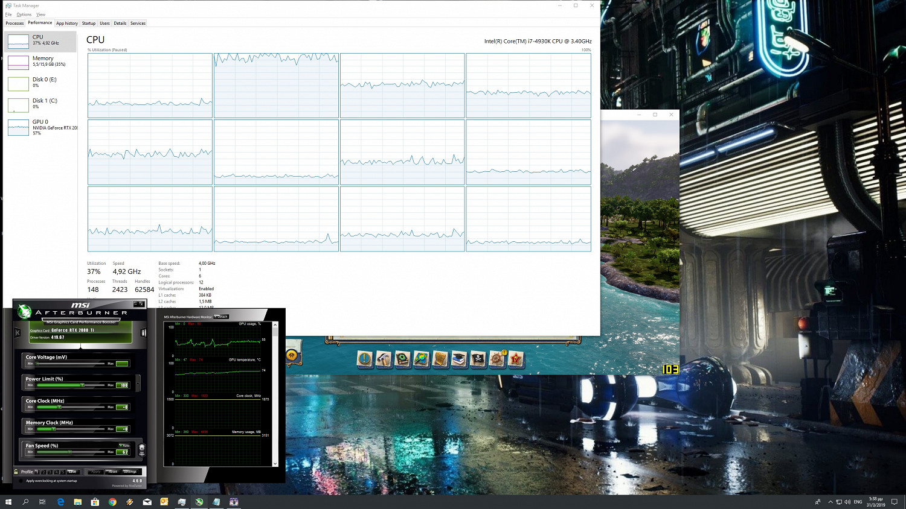Image resolution: width=906 pixels, height=509 pixels.
Task: Click the Afterburner info 'i' side button
Action: pyautogui.click(x=143, y=333)
